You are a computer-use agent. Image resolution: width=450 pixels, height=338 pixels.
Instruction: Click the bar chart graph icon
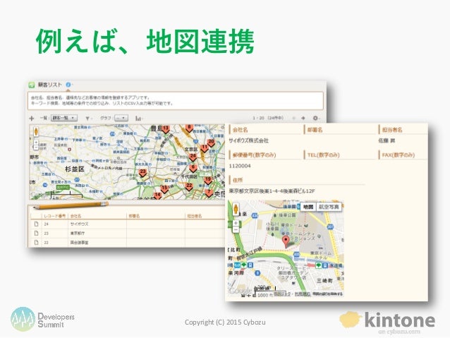tap(138, 118)
